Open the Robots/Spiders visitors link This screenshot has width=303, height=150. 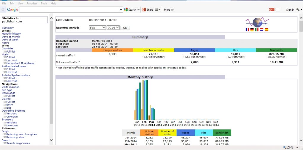click(x=16, y=75)
